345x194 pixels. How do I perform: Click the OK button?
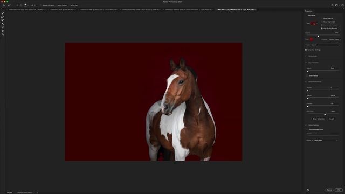pos(339,190)
